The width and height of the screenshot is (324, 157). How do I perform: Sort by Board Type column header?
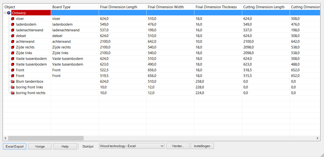coord(61,7)
